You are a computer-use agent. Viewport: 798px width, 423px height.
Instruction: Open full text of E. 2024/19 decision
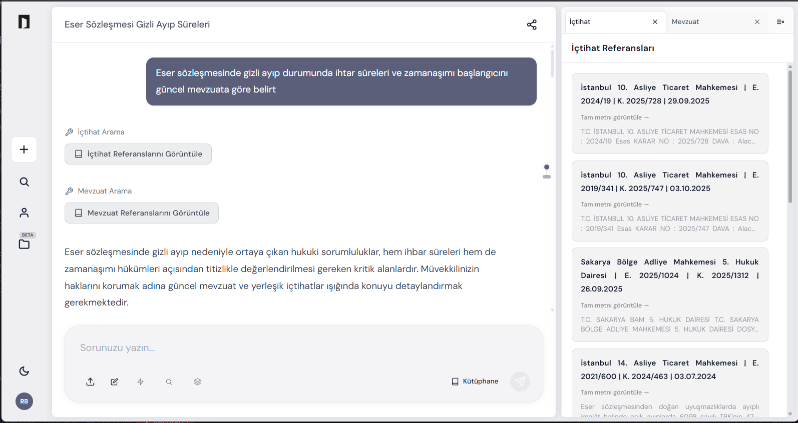point(615,117)
